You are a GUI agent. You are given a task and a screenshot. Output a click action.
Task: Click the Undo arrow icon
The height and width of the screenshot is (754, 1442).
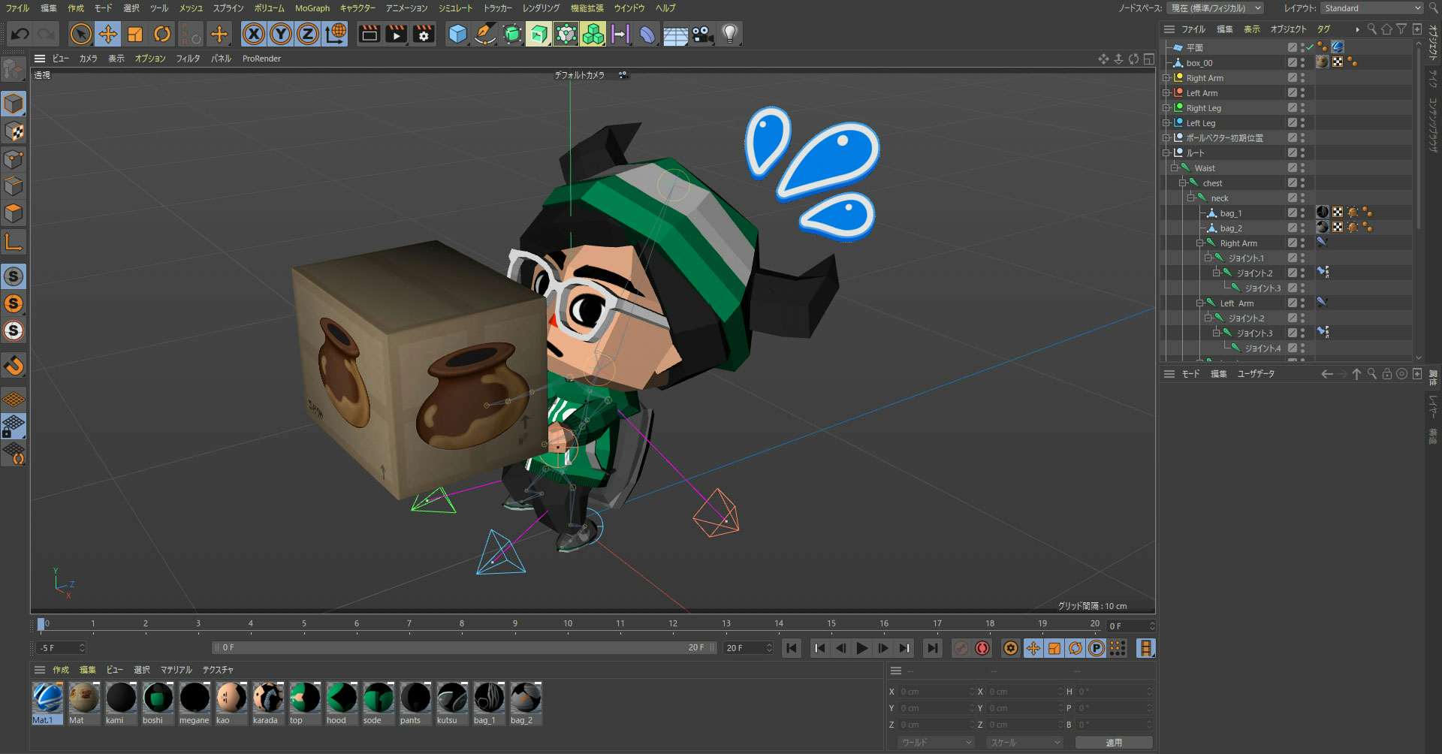pos(20,34)
